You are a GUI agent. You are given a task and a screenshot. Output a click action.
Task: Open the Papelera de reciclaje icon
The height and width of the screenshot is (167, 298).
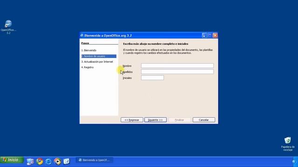point(288,144)
